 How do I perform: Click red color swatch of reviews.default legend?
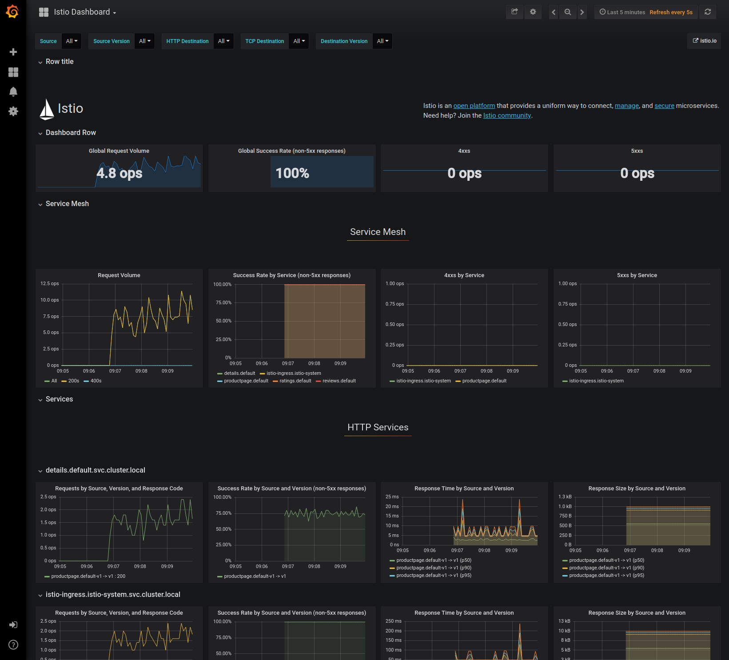coord(319,381)
